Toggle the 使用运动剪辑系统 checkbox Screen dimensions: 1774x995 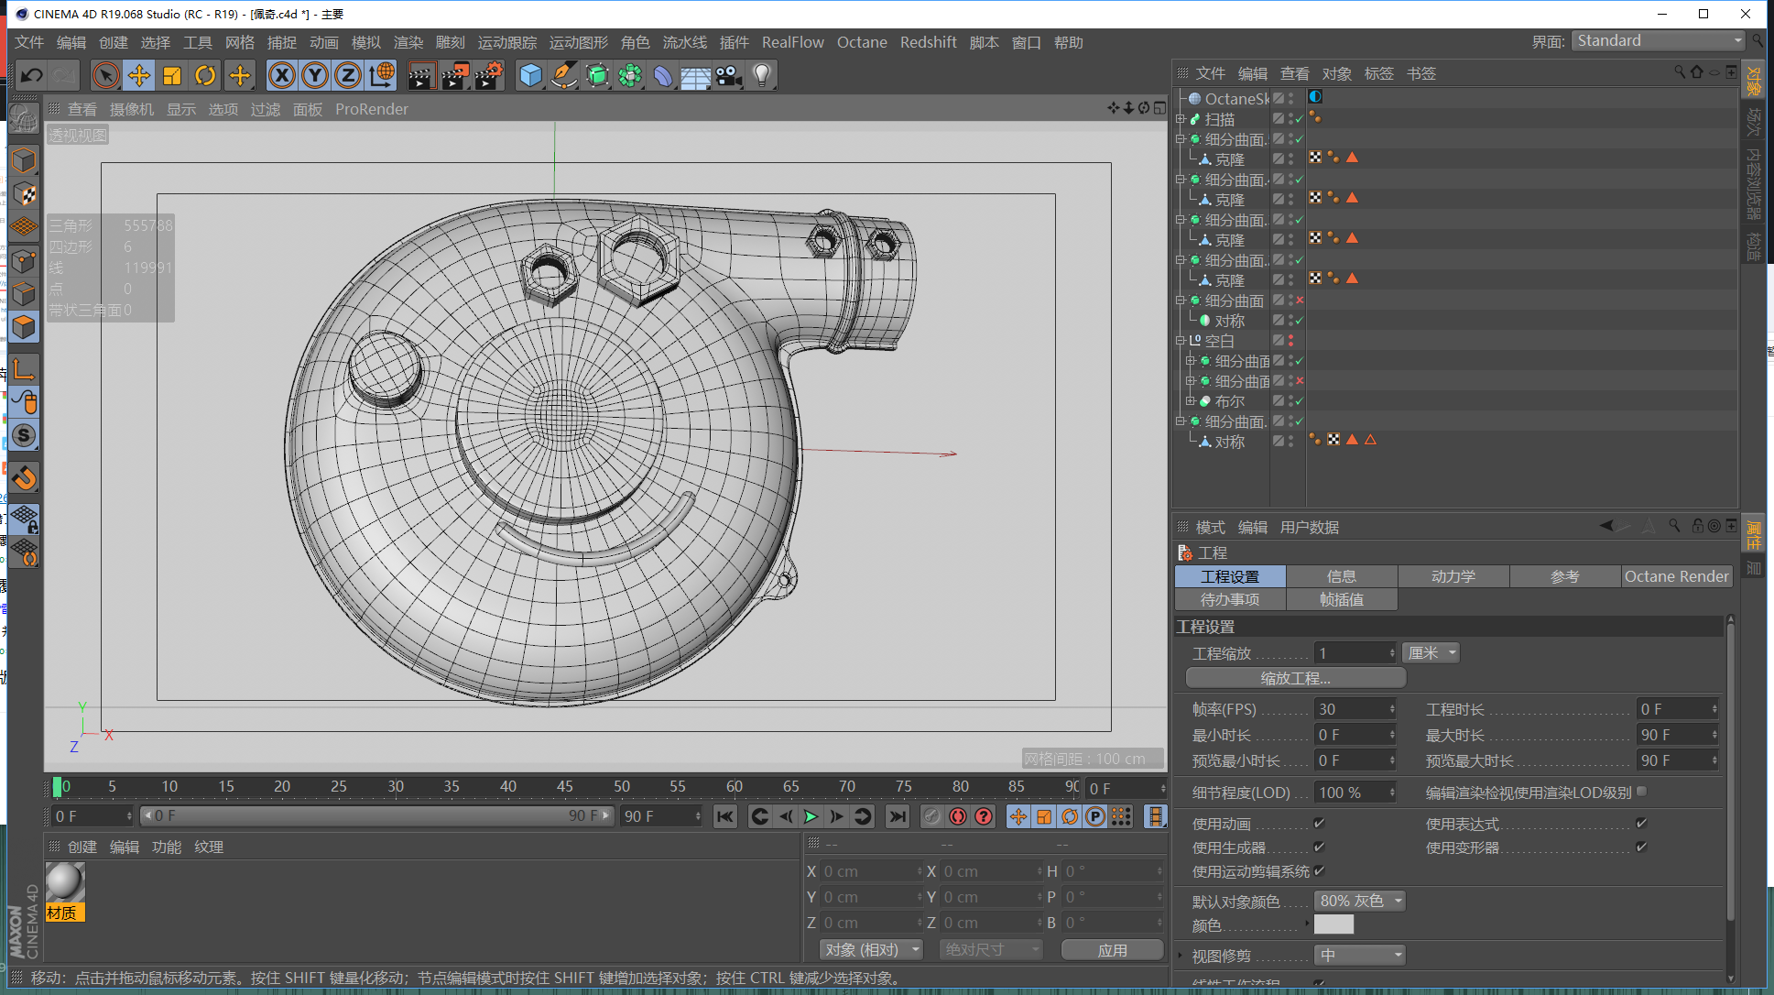[x=1320, y=870]
